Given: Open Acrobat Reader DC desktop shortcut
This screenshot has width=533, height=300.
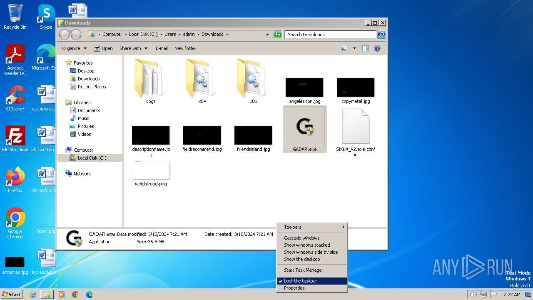Looking at the screenshot, I should [x=15, y=60].
